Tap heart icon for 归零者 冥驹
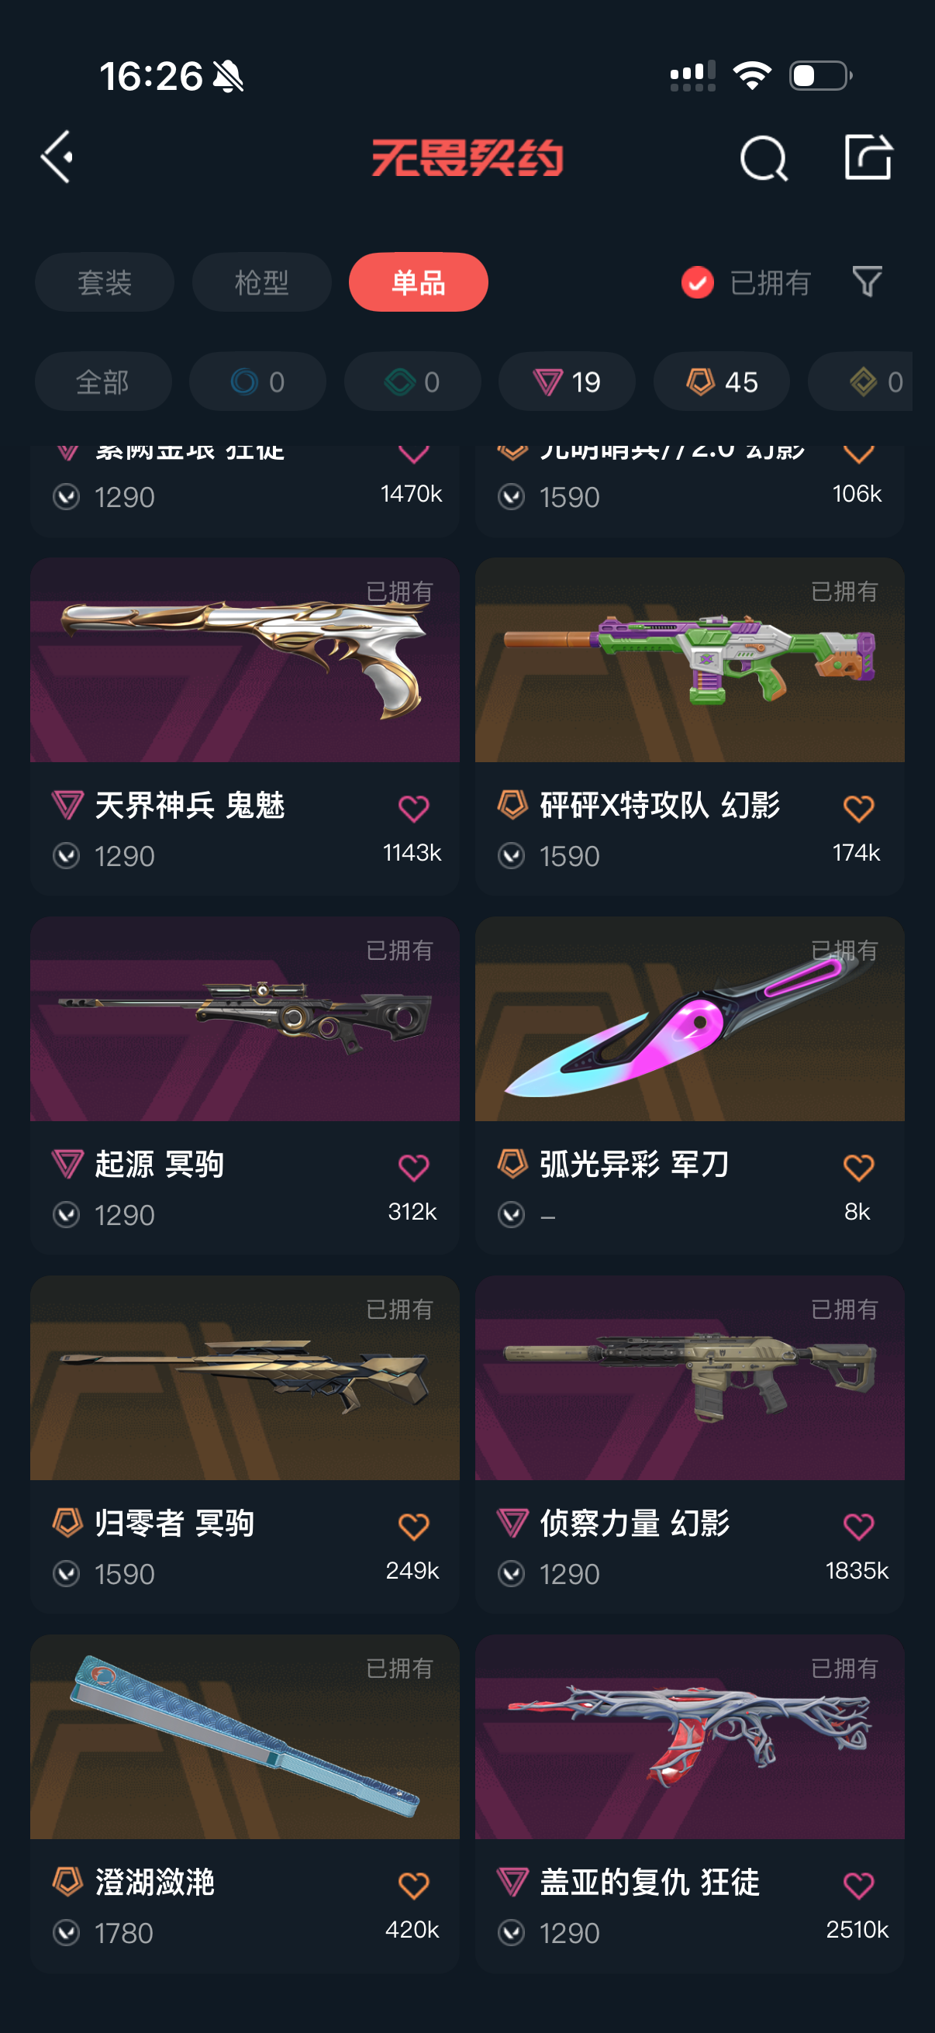Image resolution: width=935 pixels, height=2033 pixels. point(413,1526)
